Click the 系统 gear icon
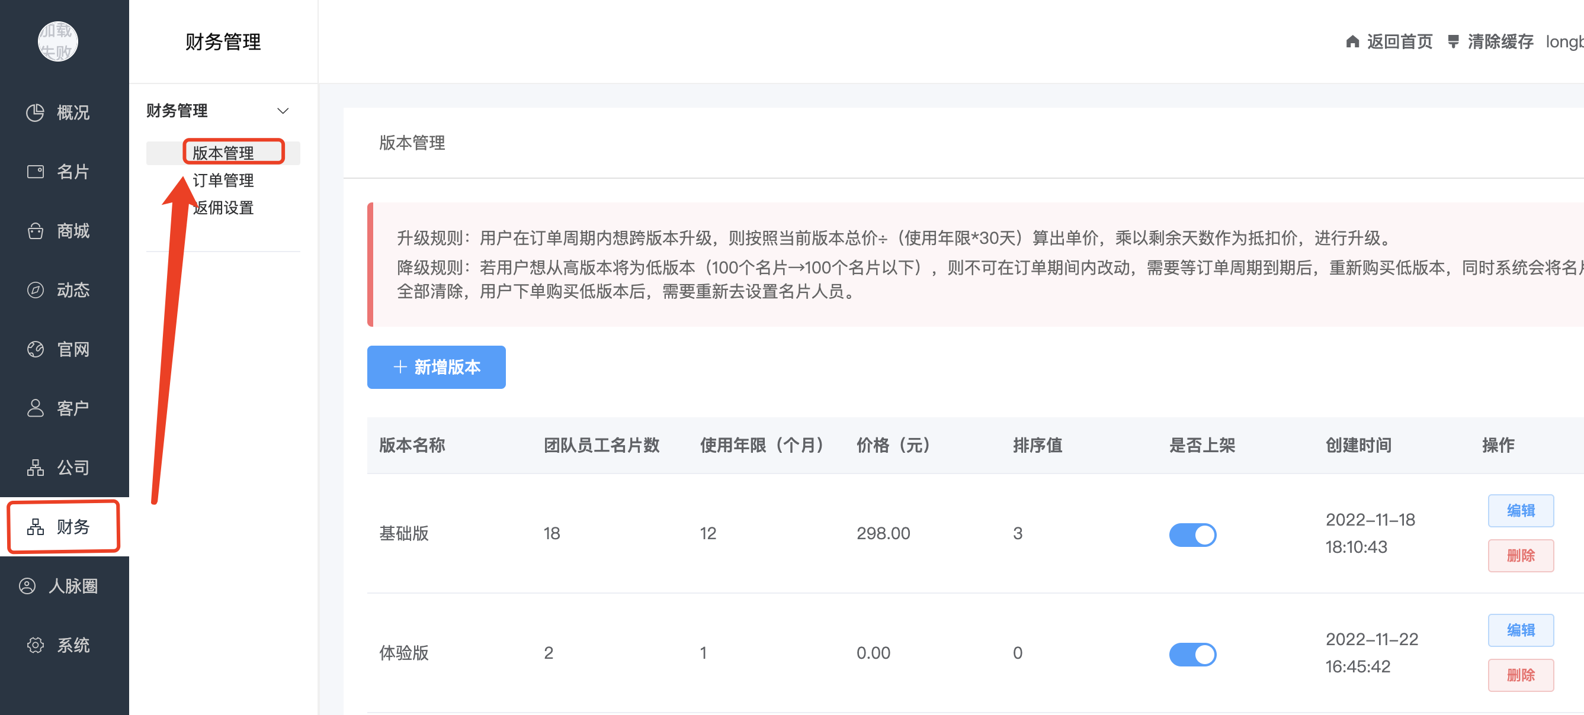Viewport: 1584px width, 715px height. [x=35, y=645]
